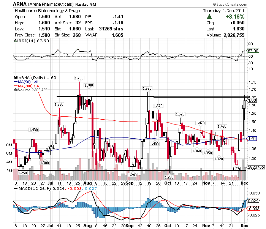This screenshot has height=229, width=266.
Task: Click the 1.250 low price annotation
Action: click(x=22, y=173)
